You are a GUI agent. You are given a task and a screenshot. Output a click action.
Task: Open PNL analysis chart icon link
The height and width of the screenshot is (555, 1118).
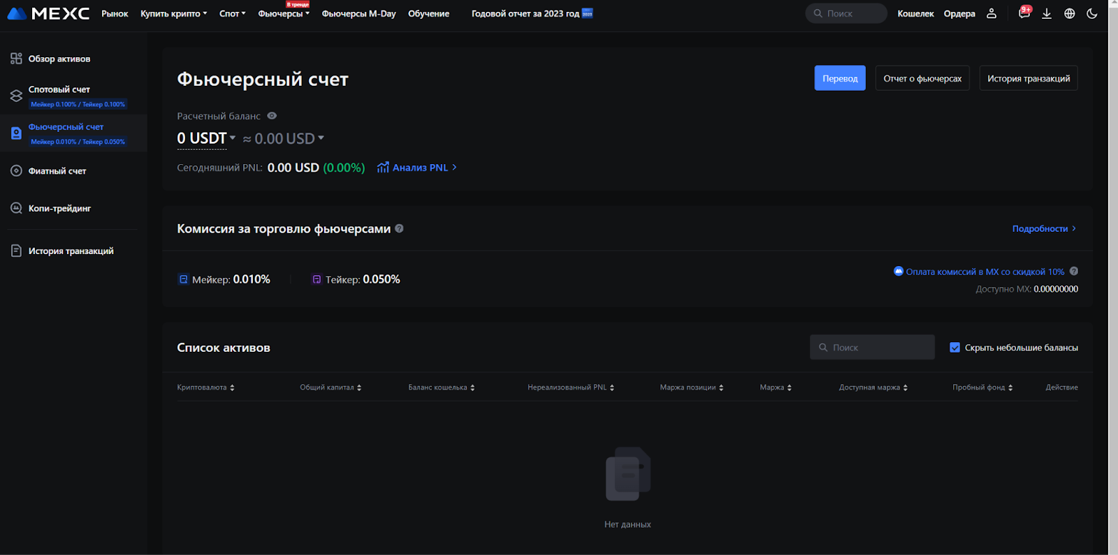click(383, 168)
